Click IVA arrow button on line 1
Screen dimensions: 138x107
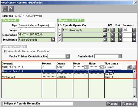point(113,30)
